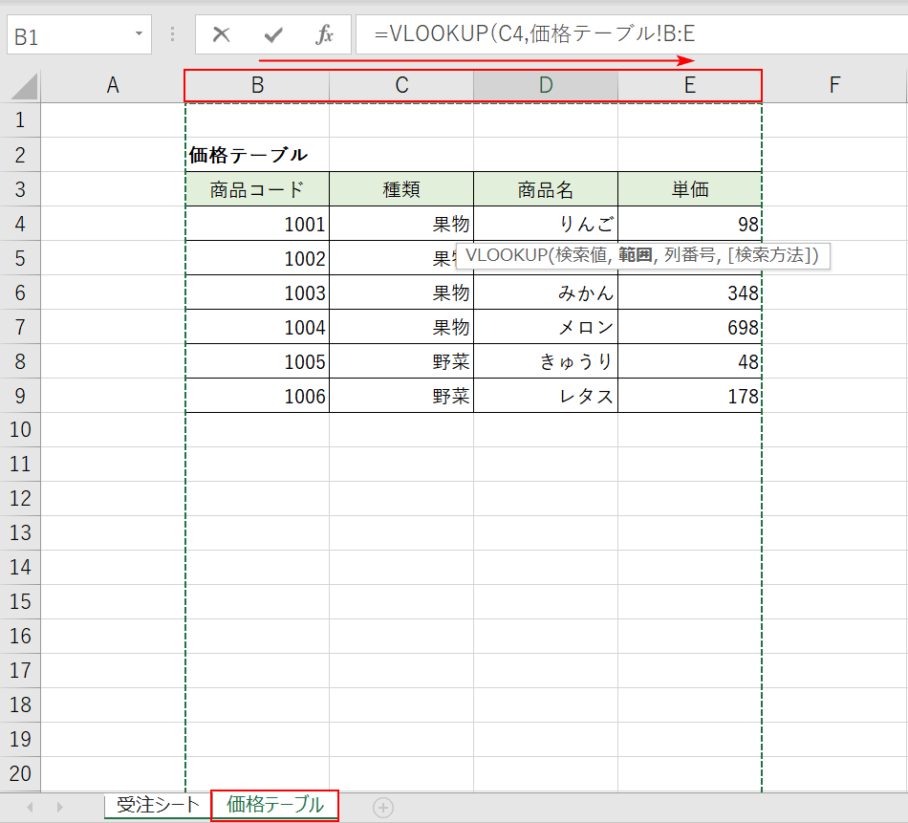Switch to the 受注シート tab
The image size is (908, 823).
pos(158,805)
